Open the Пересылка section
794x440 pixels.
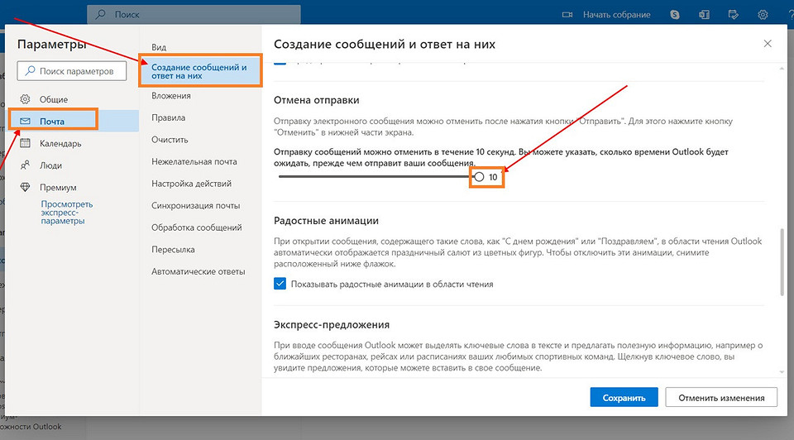(x=173, y=249)
